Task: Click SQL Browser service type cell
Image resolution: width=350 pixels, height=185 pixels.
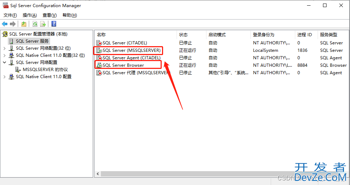Action: pyautogui.click(x=334, y=65)
